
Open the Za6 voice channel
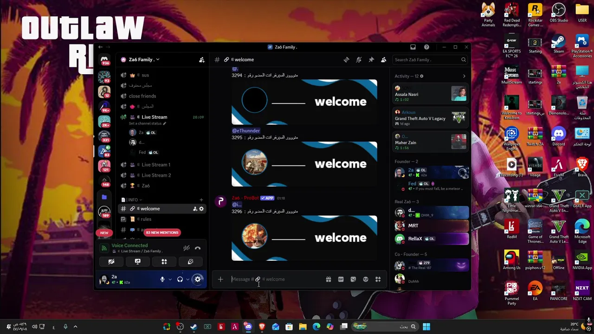162,186
